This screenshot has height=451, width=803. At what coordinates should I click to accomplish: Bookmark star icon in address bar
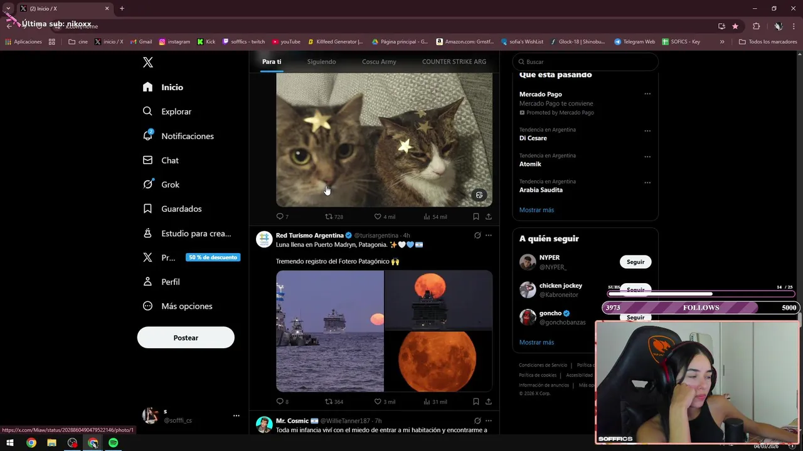(x=735, y=26)
